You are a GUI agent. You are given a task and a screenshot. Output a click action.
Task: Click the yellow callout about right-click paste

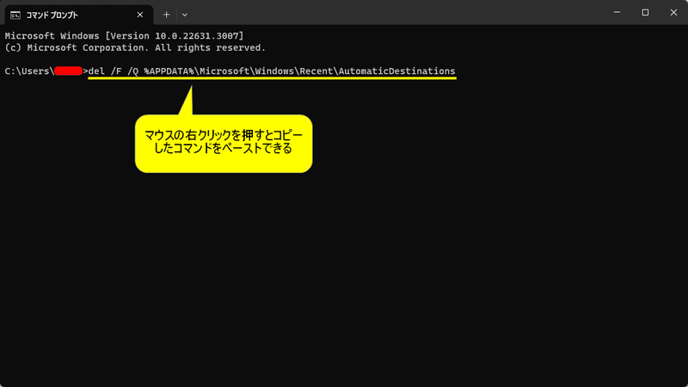224,144
